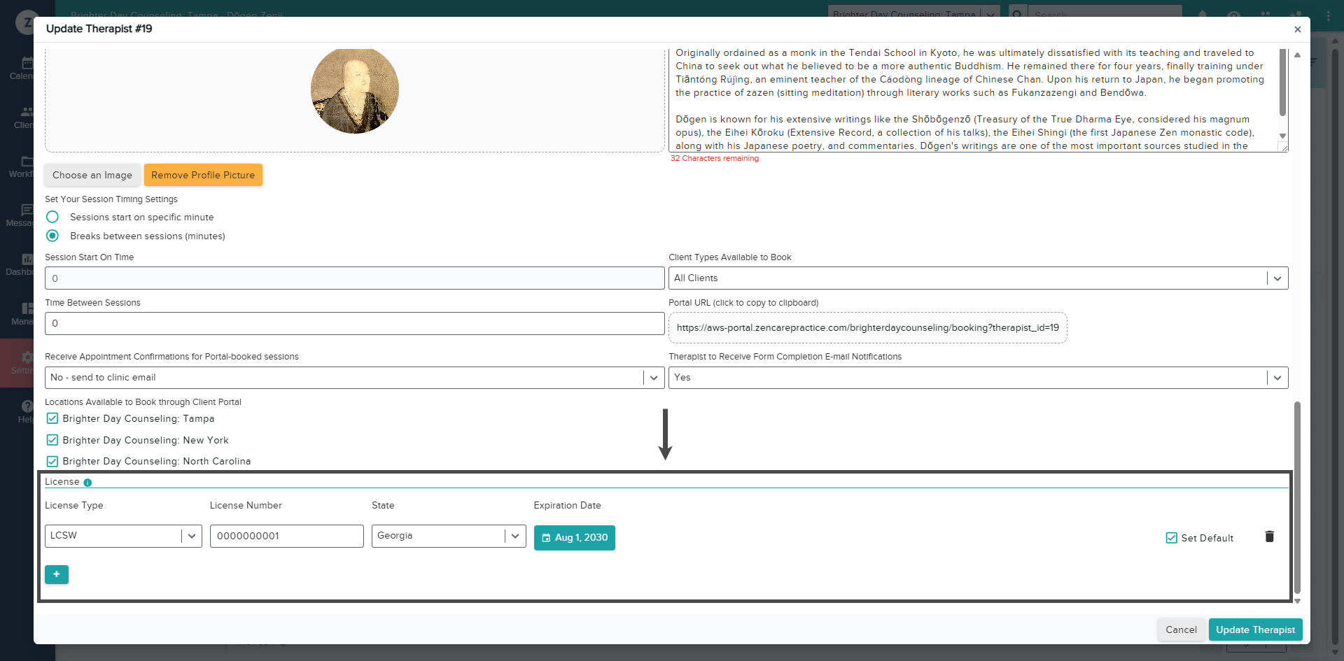
Task: Uncheck Brighter Day Counseling: Tampa location
Action: point(52,418)
